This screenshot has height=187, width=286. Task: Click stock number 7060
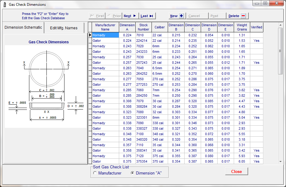click(x=143, y=90)
